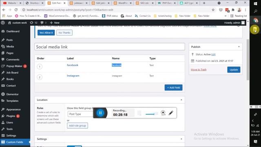
Task: Open Contact menu item
Action: [x=11, y=85]
